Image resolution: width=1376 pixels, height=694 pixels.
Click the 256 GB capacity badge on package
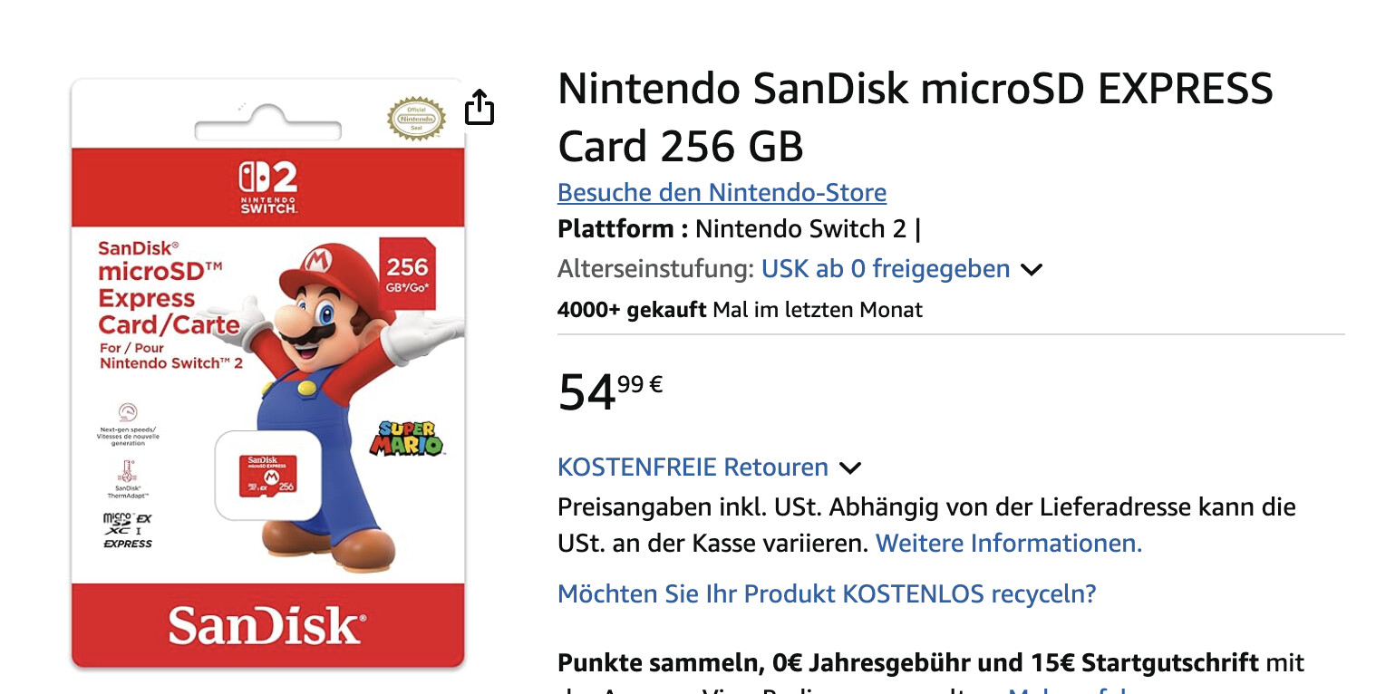pos(407,273)
